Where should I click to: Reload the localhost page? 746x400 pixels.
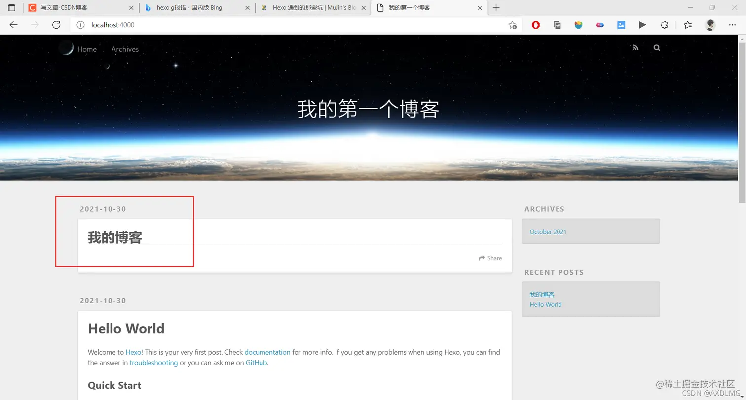(56, 25)
